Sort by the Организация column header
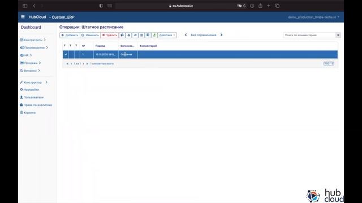This screenshot has height=203, width=362. [127, 46]
